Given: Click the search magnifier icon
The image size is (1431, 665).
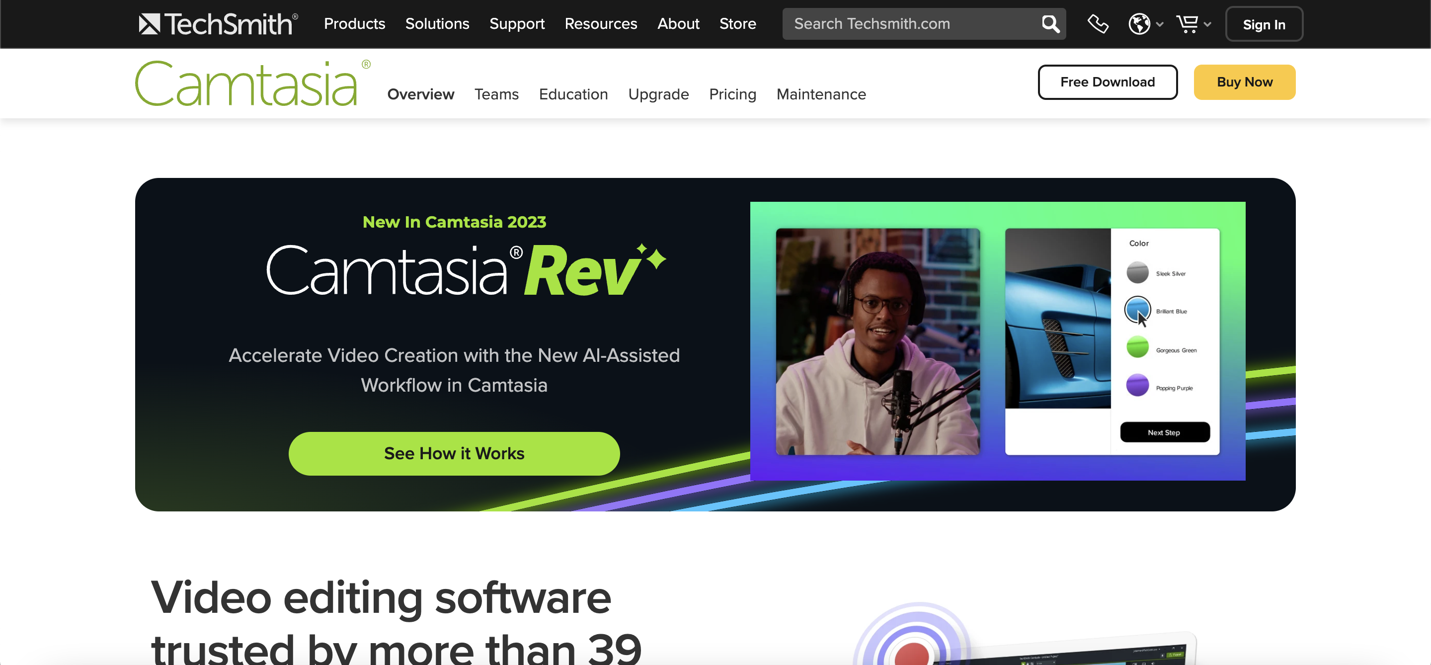Looking at the screenshot, I should (1050, 24).
